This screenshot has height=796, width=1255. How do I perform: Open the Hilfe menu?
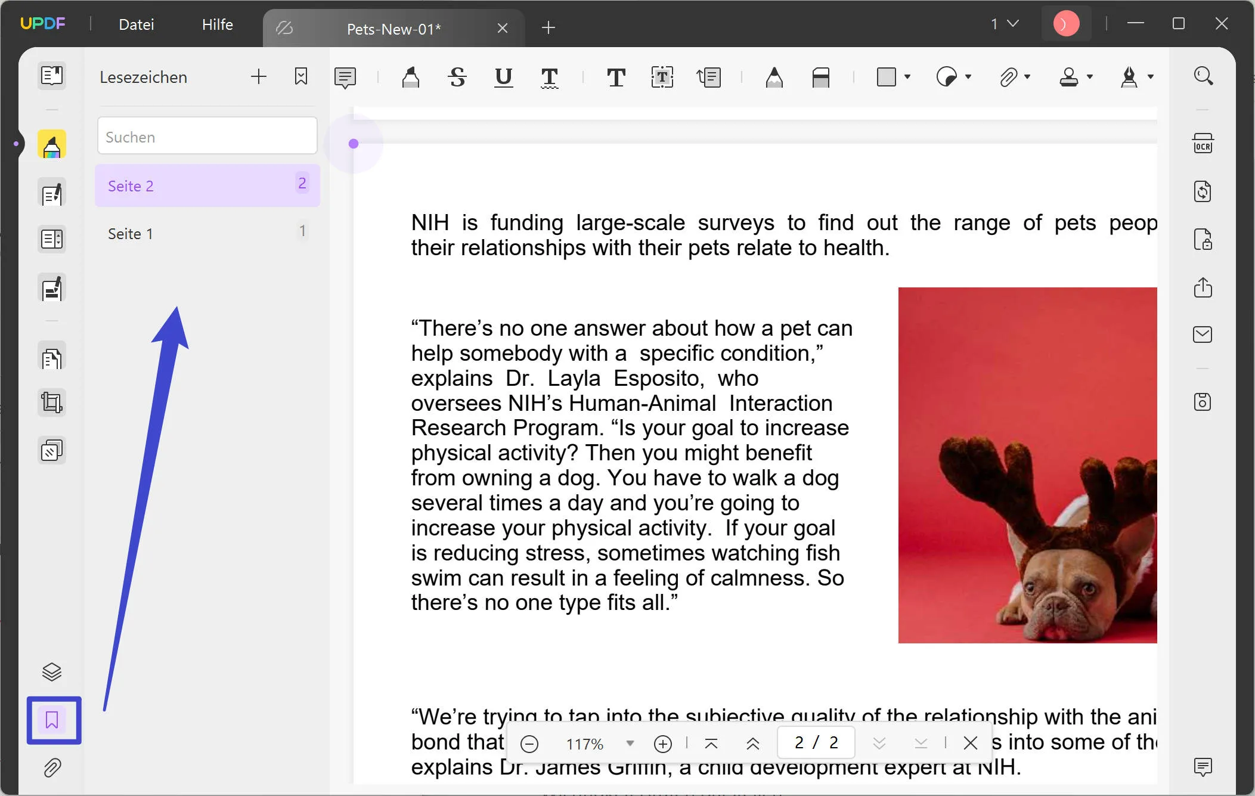click(217, 24)
